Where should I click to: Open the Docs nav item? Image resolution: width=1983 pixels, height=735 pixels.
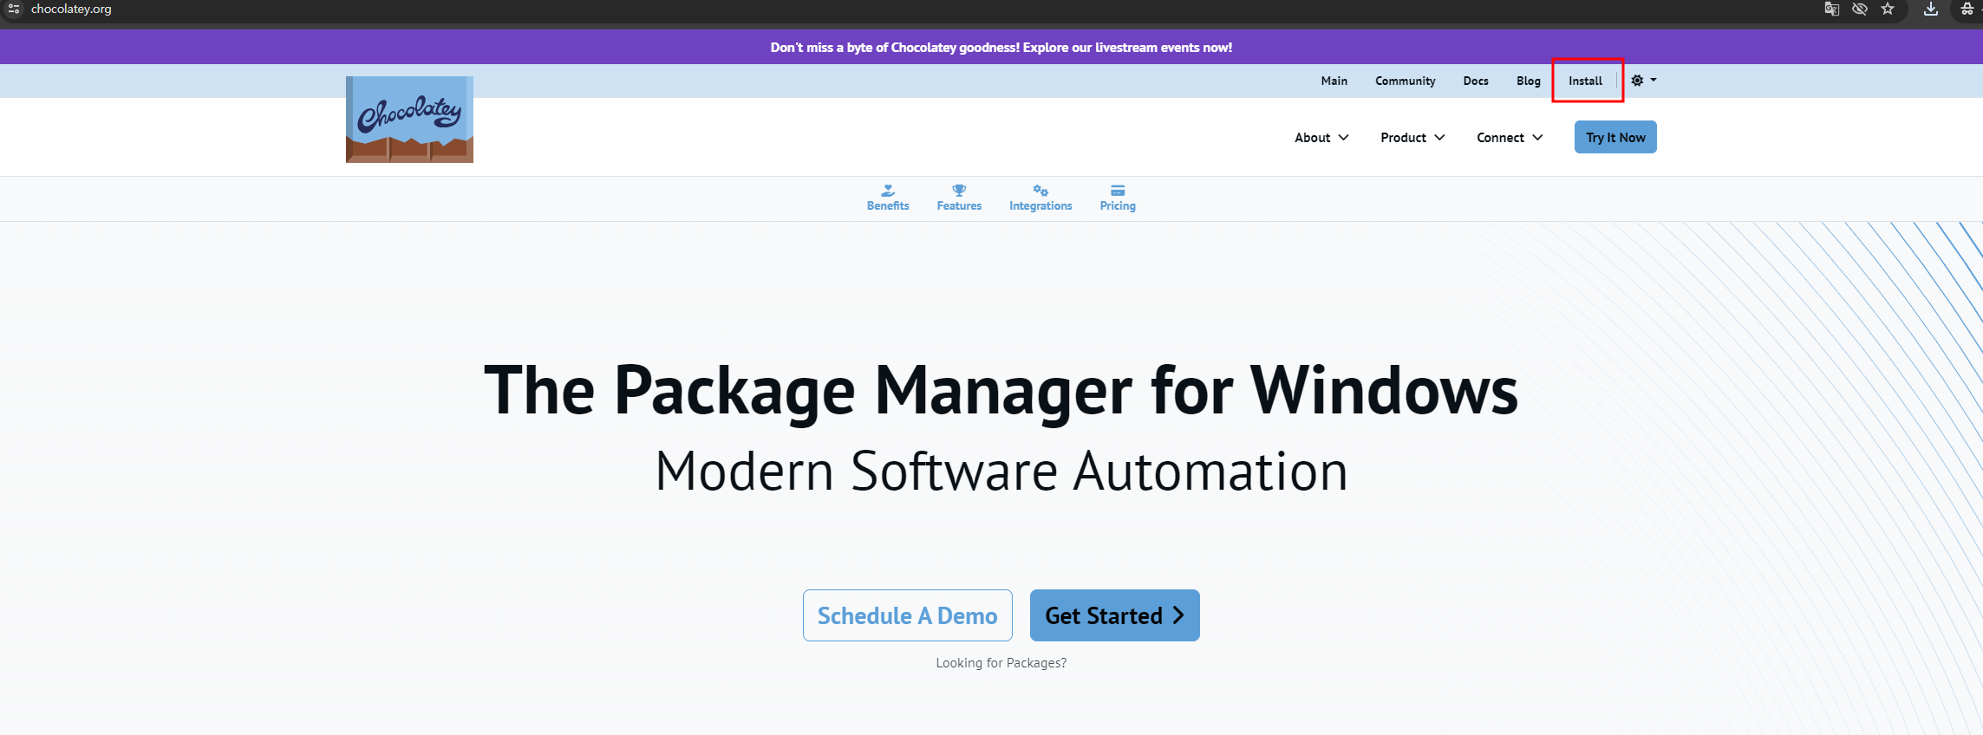[x=1476, y=81]
